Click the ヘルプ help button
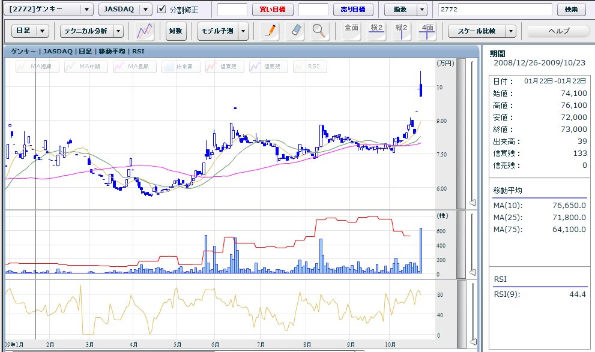 click(x=557, y=31)
